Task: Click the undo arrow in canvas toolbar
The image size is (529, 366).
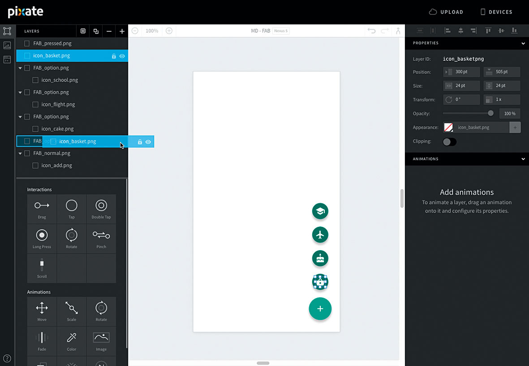Action: coord(371,31)
